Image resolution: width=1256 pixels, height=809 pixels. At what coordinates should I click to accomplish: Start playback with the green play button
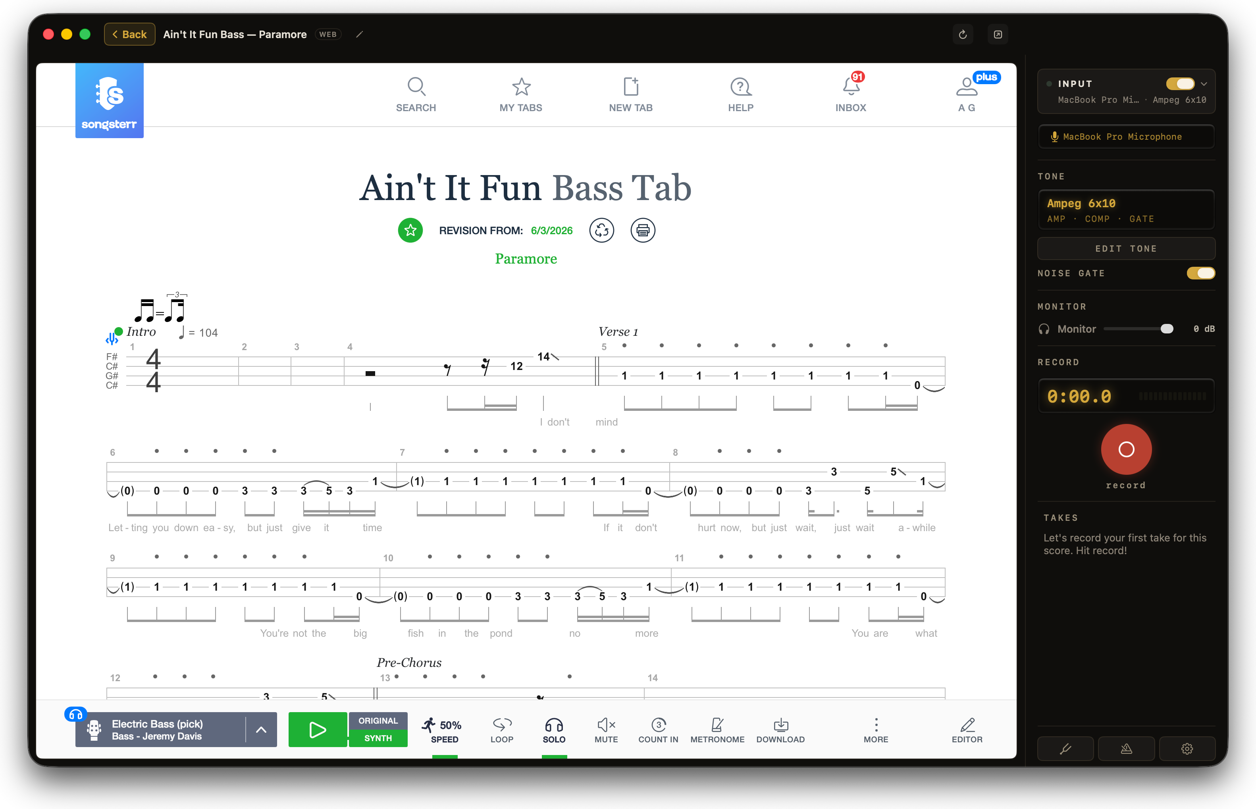click(318, 730)
